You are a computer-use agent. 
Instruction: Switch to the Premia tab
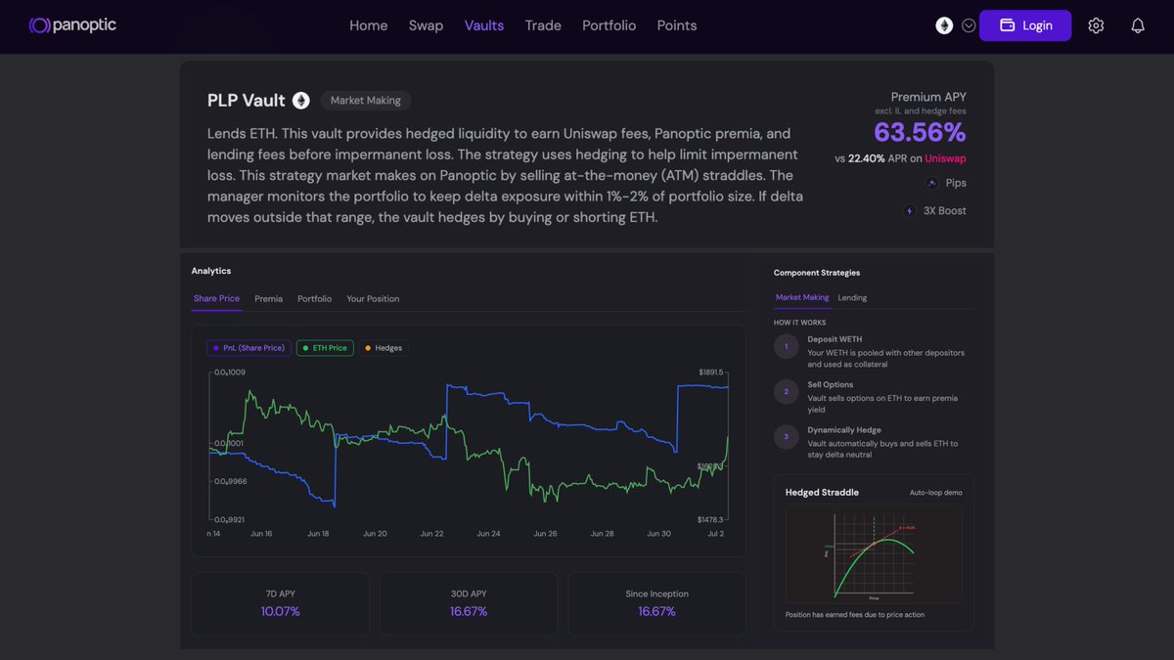pyautogui.click(x=268, y=298)
